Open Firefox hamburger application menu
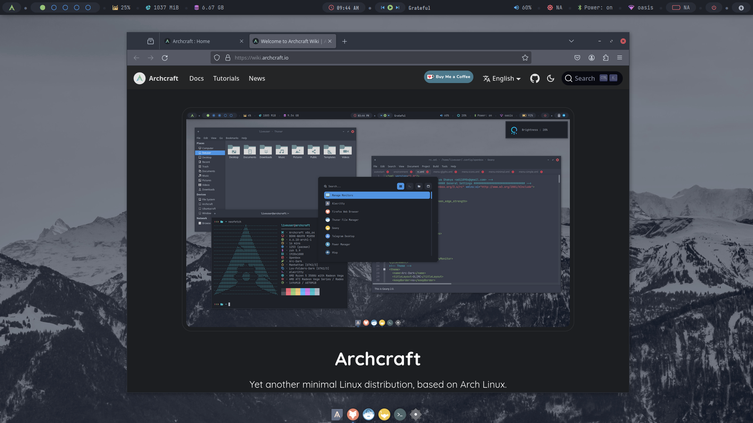Screen dimensions: 753x423 click(620, 58)
